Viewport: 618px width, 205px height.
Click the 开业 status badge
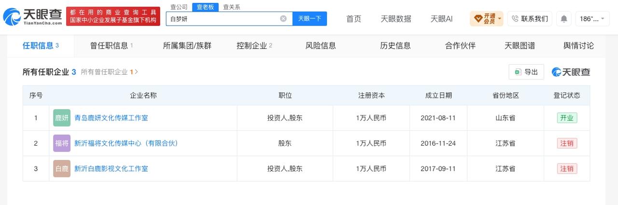pos(567,118)
